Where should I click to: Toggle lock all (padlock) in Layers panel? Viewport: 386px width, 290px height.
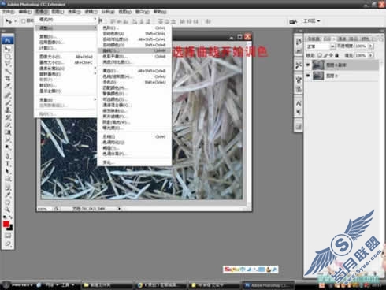[337, 55]
